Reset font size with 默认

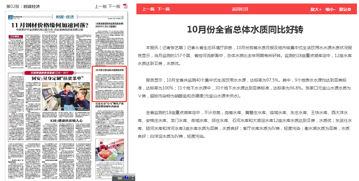(x=343, y=9)
